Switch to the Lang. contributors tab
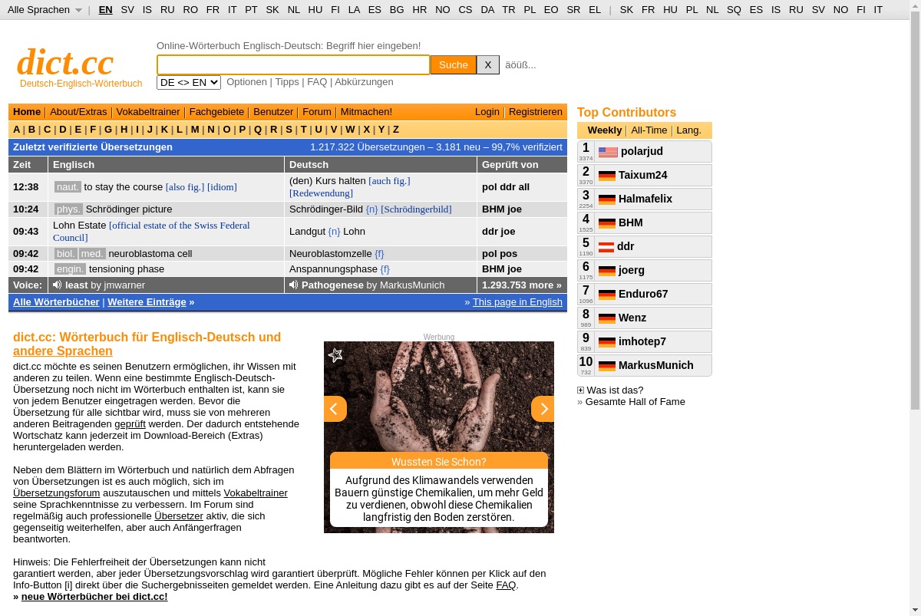This screenshot has height=616, width=921. point(689,130)
